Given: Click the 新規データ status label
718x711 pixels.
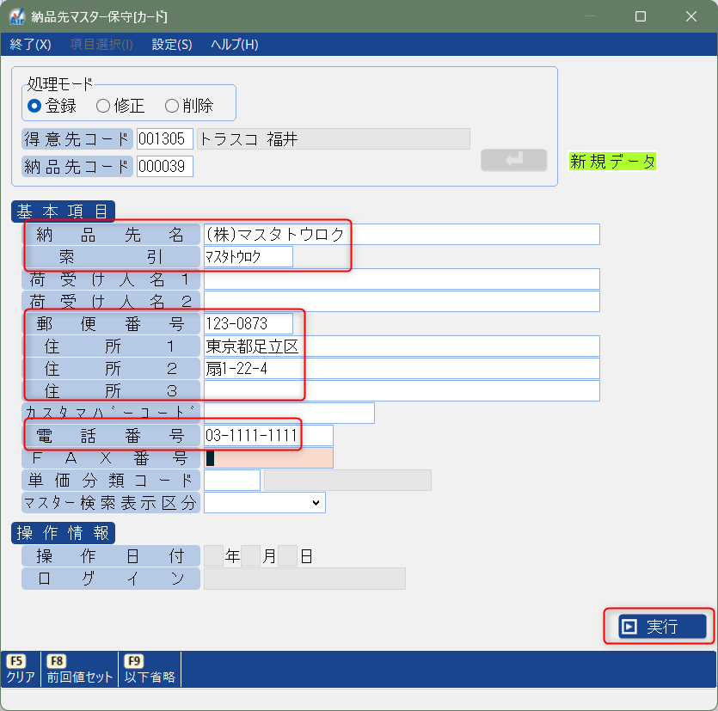Looking at the screenshot, I should point(612,161).
